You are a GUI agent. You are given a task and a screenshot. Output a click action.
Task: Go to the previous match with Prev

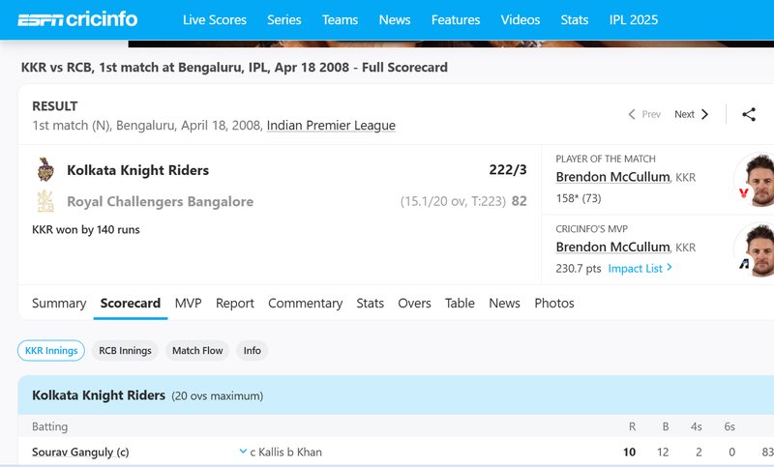[x=644, y=114]
